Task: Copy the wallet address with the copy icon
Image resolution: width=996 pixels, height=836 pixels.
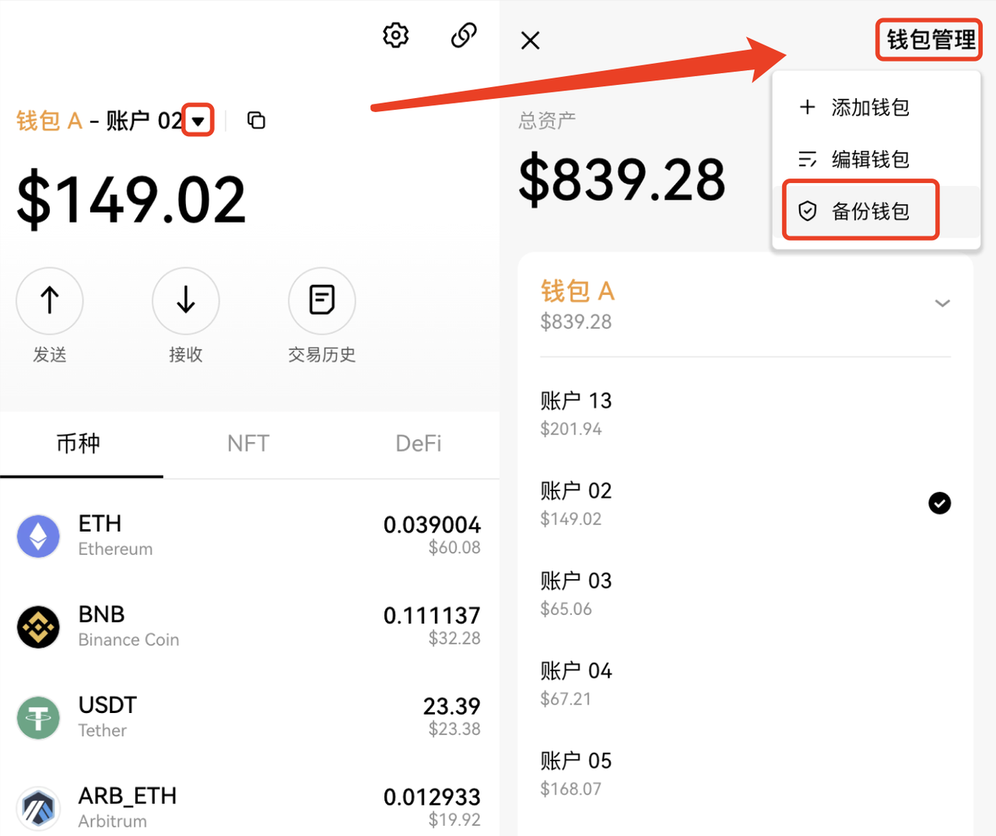Action: tap(256, 120)
